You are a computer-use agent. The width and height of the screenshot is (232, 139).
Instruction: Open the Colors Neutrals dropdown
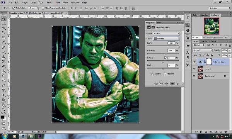(x=166, y=38)
